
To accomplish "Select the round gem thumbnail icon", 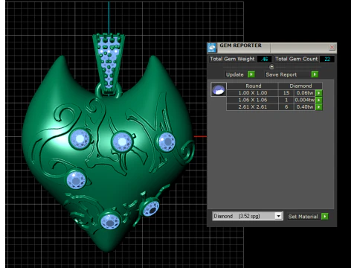I will pyautogui.click(x=219, y=89).
